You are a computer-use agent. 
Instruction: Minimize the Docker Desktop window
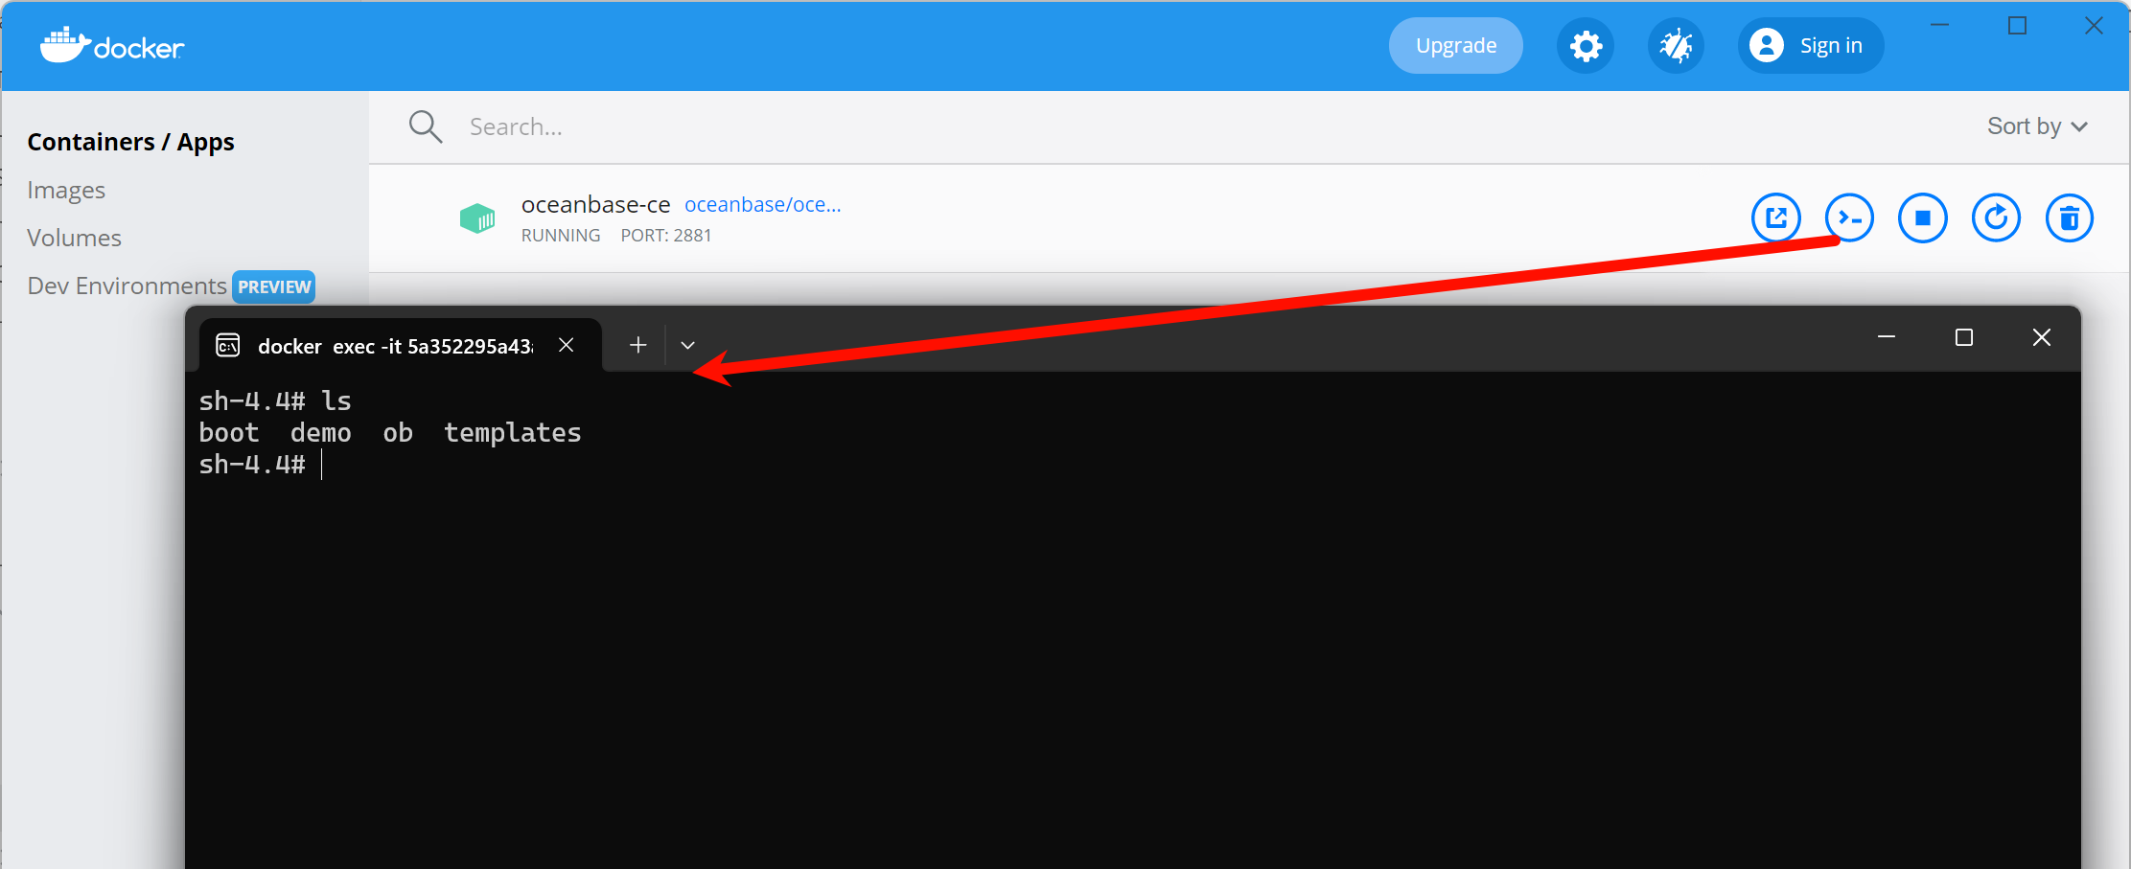[1940, 26]
